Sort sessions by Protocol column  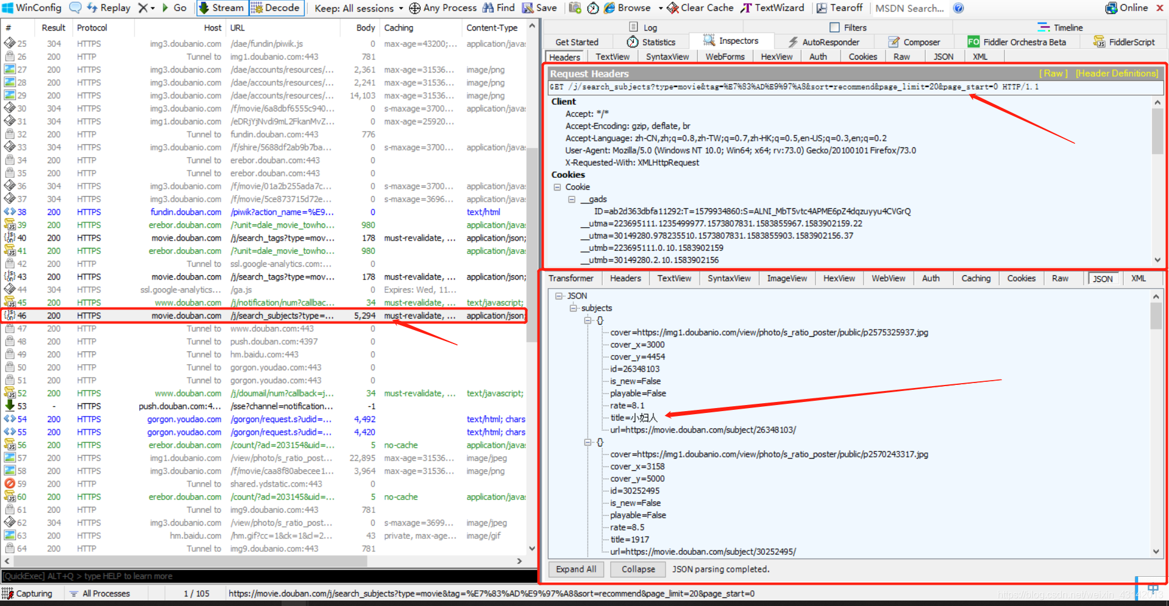coord(92,27)
